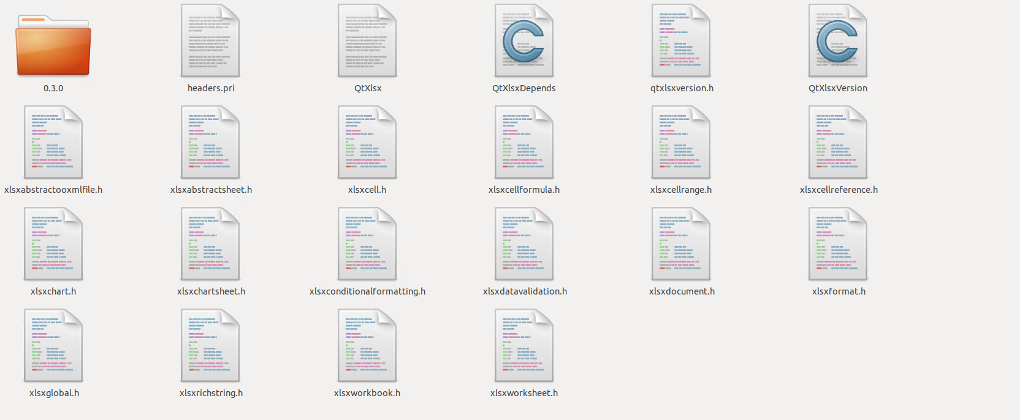1020x420 pixels.
Task: Click the 'xlsxchartsheet.h' name label
Action: pyautogui.click(x=211, y=291)
